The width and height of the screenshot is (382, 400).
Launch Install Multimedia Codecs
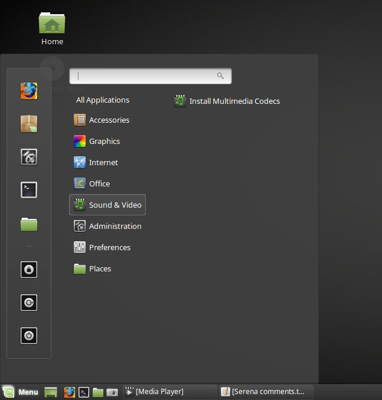point(227,101)
